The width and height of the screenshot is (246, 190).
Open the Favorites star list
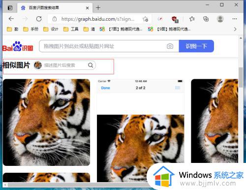click(x=192, y=19)
